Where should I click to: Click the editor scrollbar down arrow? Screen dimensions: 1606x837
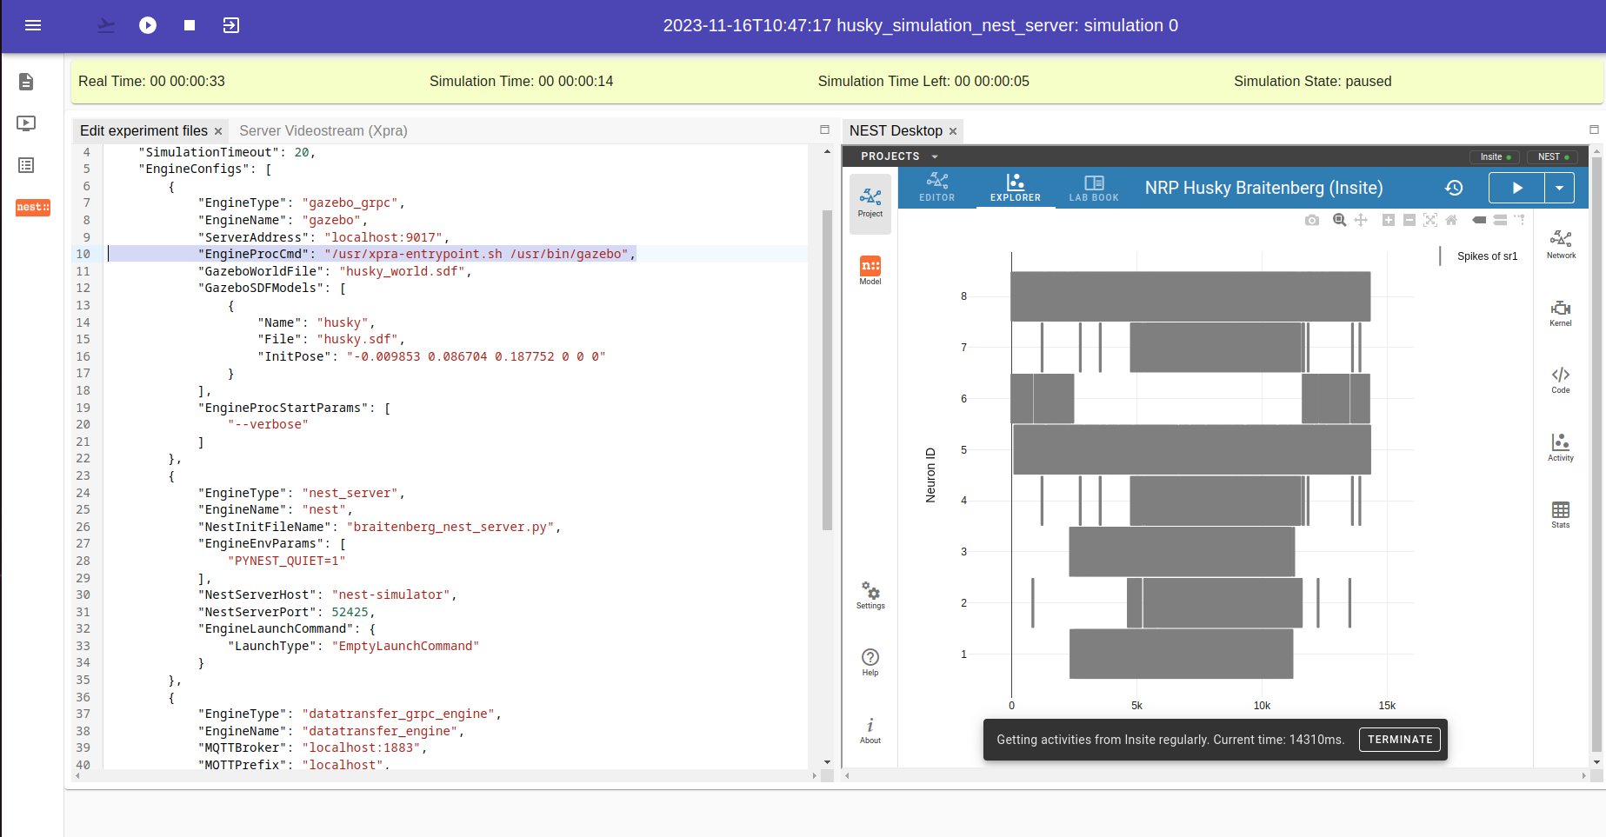(x=827, y=762)
